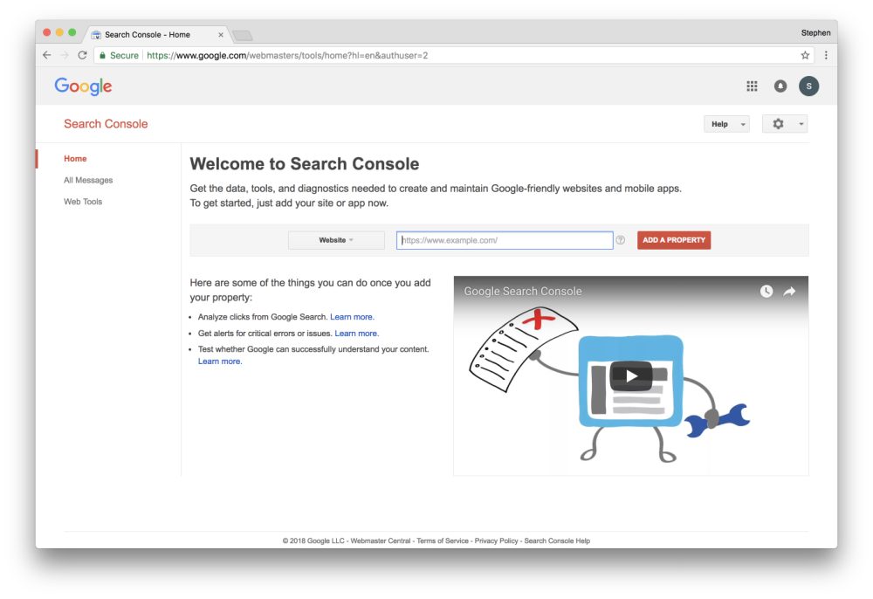Open Chrome's three-dot menu
Image resolution: width=873 pixels, height=599 pixels.
point(826,55)
